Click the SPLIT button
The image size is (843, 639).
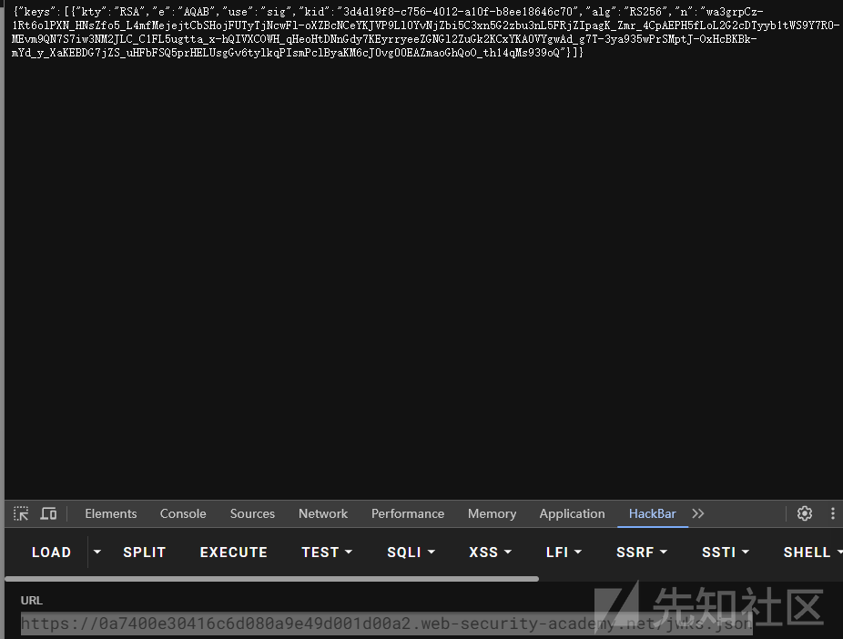pos(144,553)
